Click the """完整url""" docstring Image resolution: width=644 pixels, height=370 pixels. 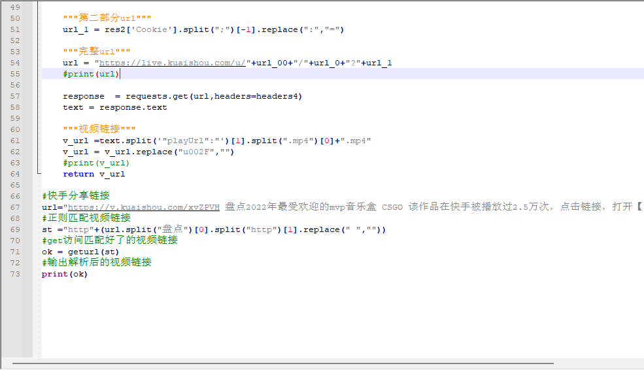[x=97, y=52]
